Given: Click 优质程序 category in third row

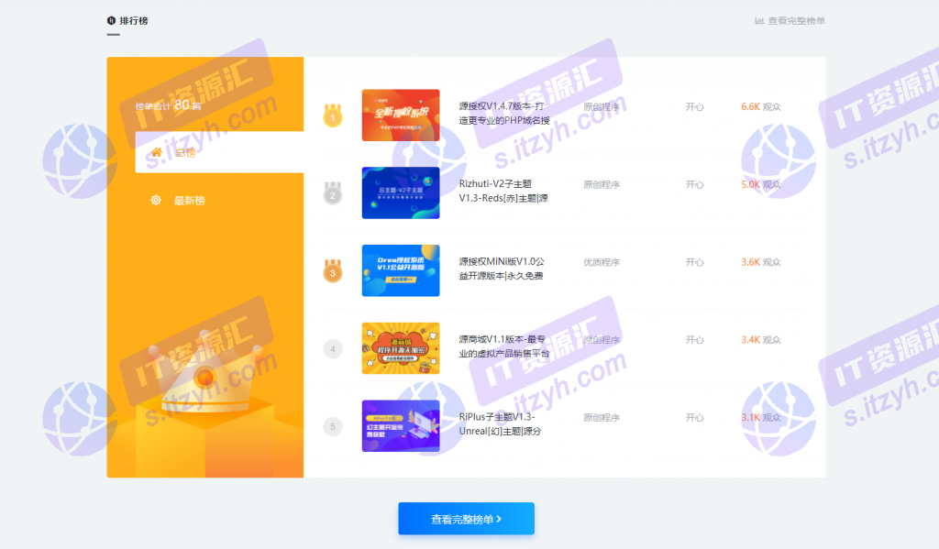Looking at the screenshot, I should 602,262.
